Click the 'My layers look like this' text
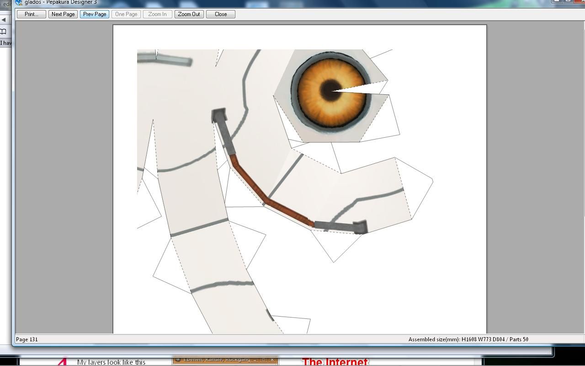The image size is (585, 366). 111,362
